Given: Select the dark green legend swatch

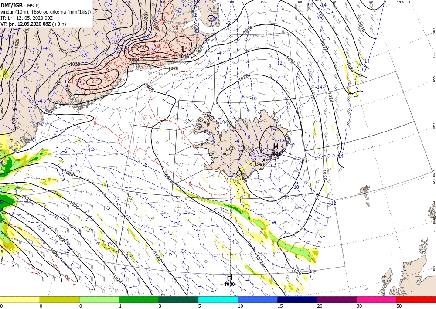Looking at the screenshot, I should click(178, 299).
